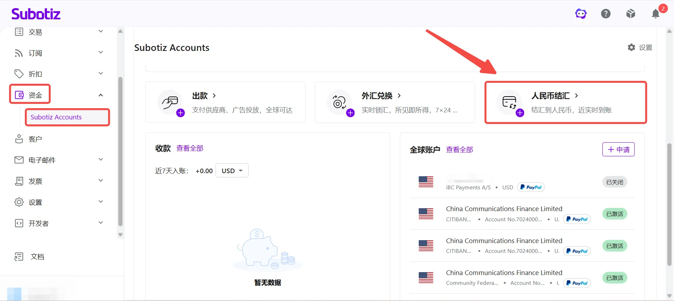The image size is (674, 301).
Task: Open the 出款 payout link
Action: pyautogui.click(x=204, y=96)
